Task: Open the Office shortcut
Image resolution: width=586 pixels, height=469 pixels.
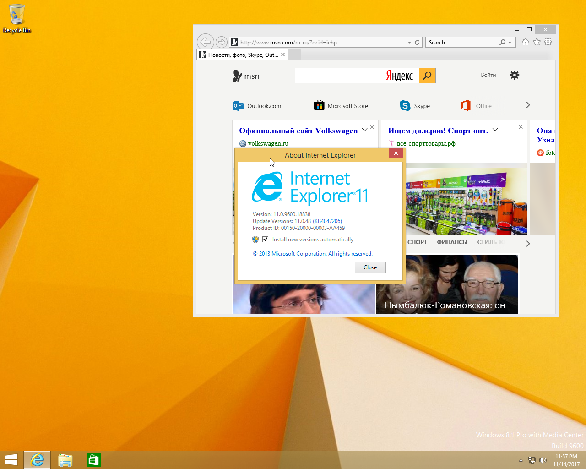Action: coord(476,106)
